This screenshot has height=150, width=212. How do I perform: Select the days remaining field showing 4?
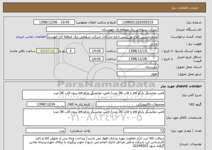click(71, 51)
